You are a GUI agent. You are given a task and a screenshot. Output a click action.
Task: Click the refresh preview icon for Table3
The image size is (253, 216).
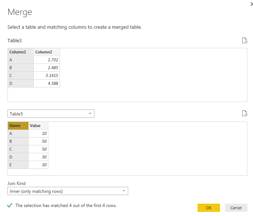[x=244, y=41]
